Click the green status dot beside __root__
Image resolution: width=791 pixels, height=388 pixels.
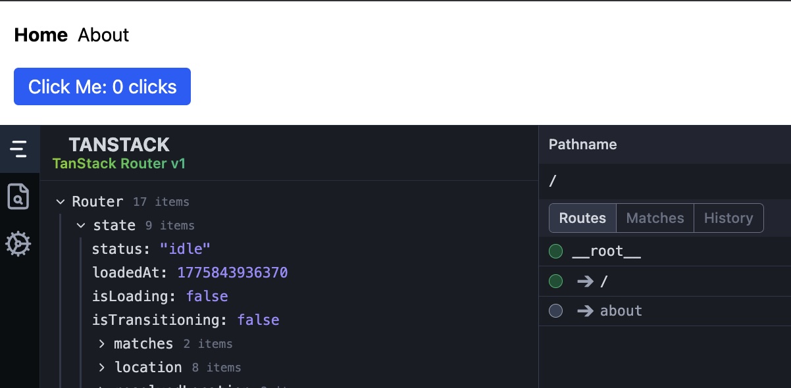[556, 251]
